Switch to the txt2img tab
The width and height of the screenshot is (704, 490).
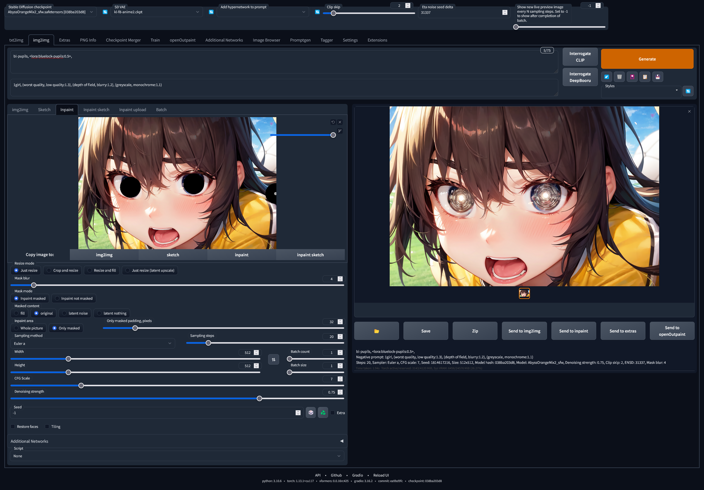pos(16,40)
